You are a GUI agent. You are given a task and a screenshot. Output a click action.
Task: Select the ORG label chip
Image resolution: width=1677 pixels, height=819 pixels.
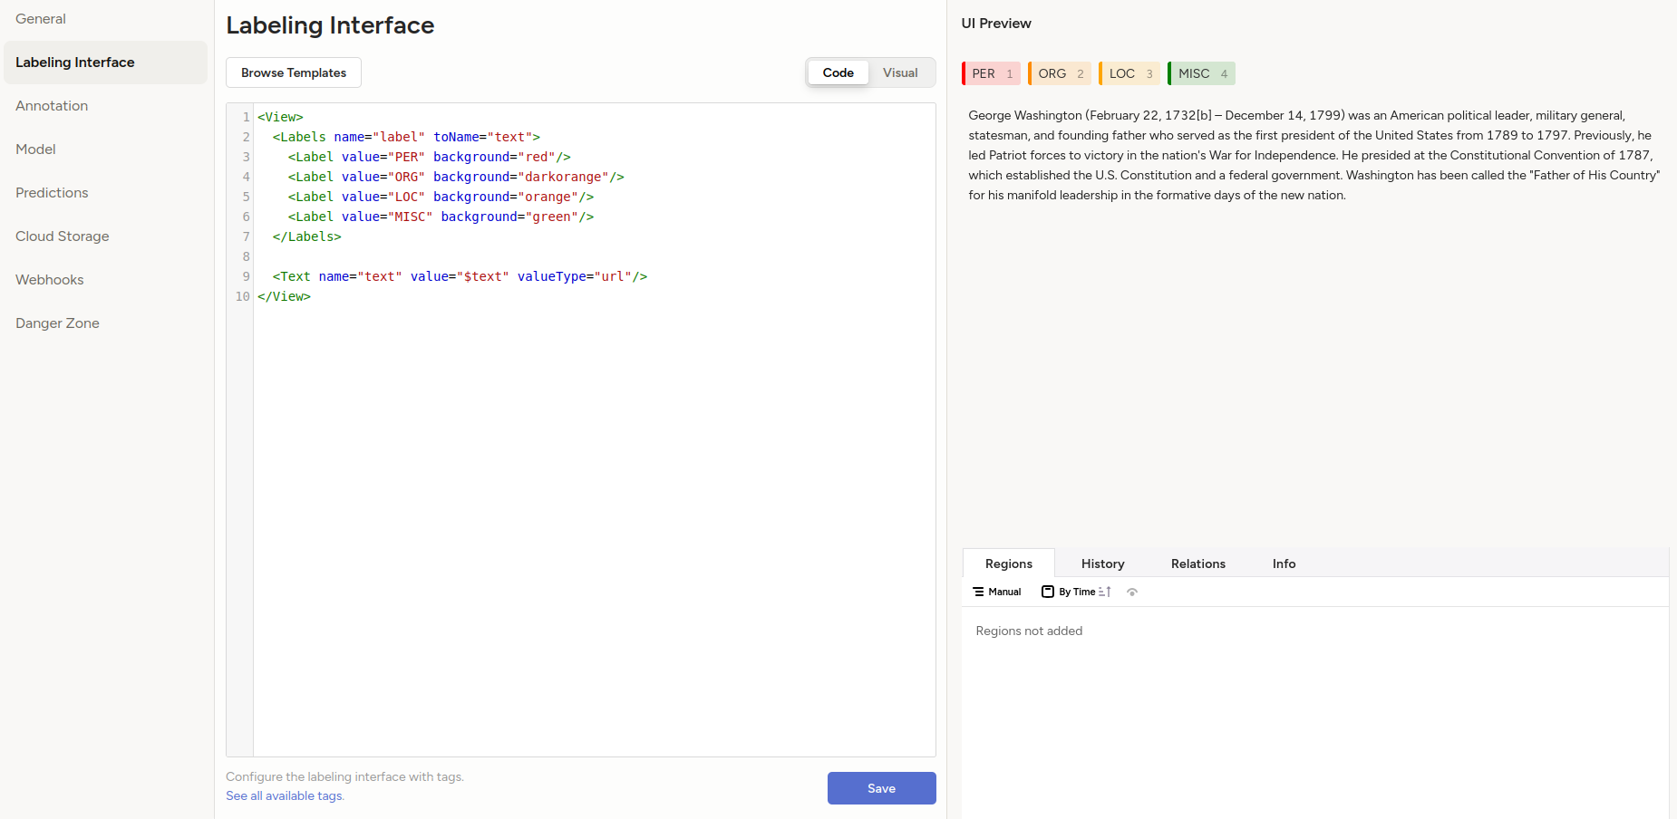click(x=1059, y=73)
